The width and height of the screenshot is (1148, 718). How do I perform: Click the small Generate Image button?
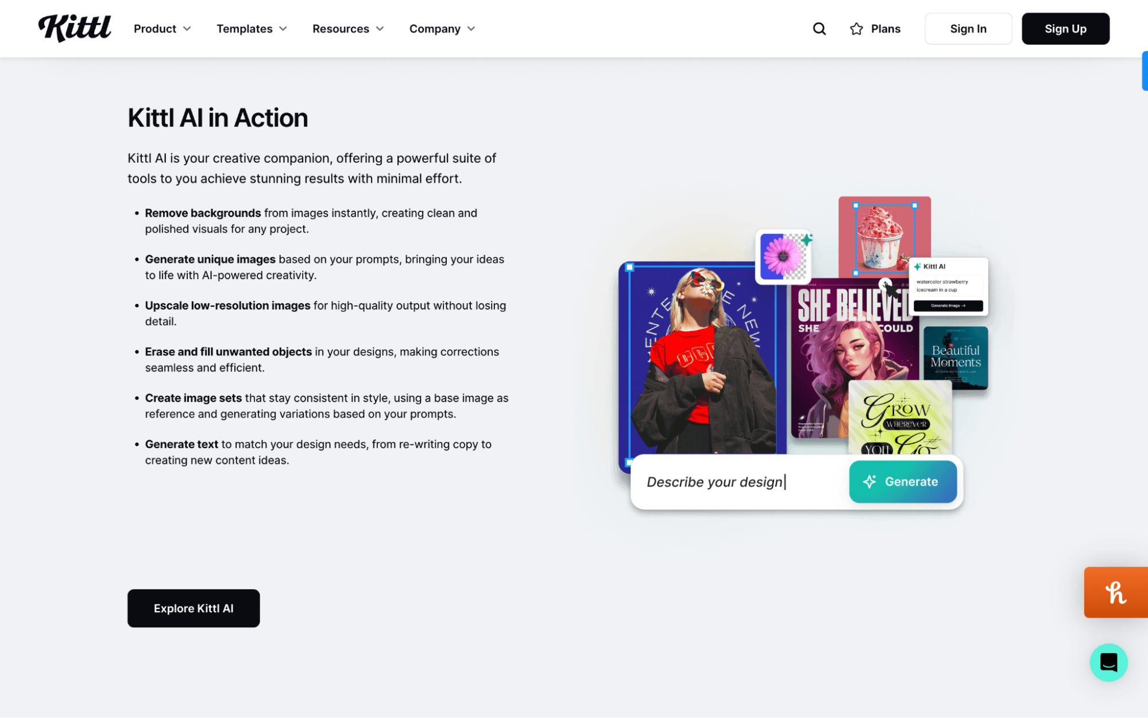coord(948,306)
